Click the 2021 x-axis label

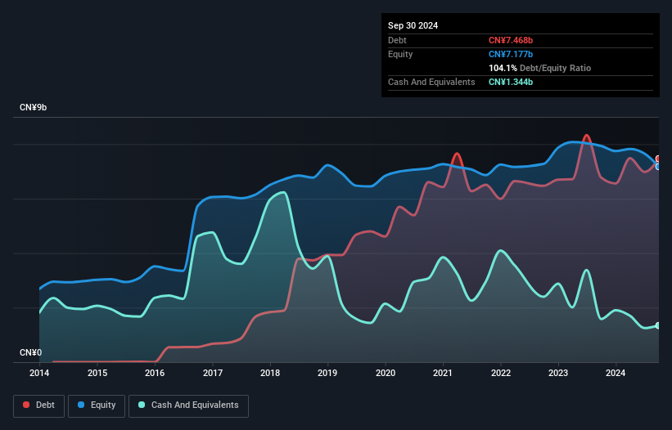[x=443, y=373]
